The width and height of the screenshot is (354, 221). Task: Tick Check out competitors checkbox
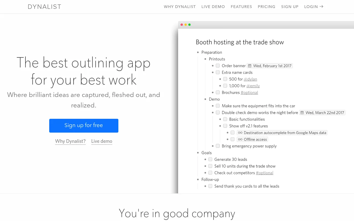(210, 173)
